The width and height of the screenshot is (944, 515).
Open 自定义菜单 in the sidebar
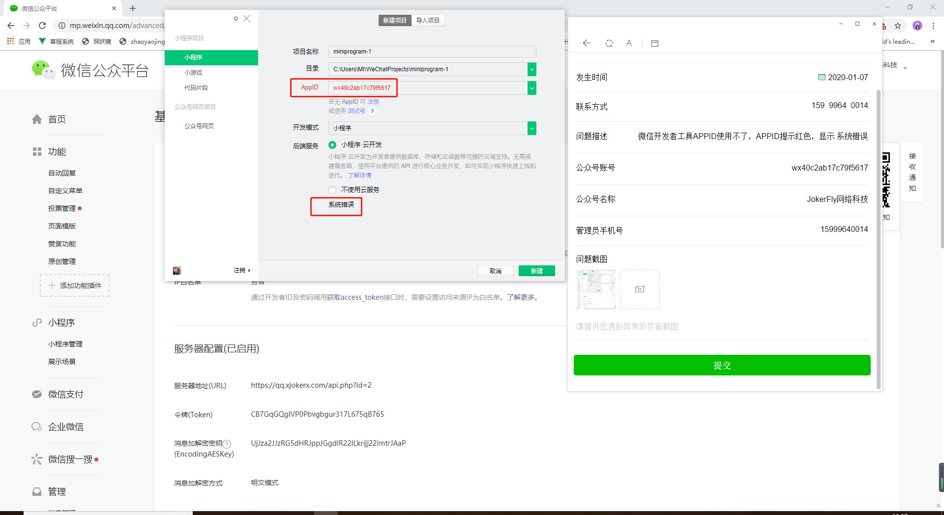(65, 191)
